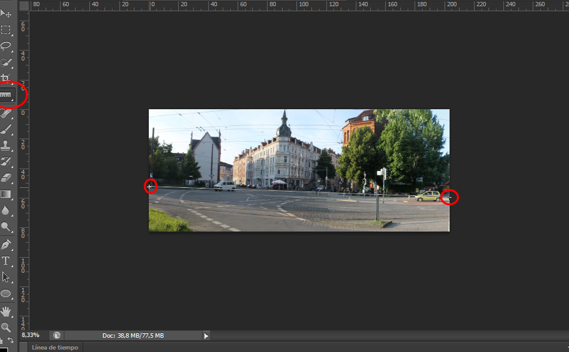Select the Lasso tool
569x352 pixels.
[x=6, y=46]
